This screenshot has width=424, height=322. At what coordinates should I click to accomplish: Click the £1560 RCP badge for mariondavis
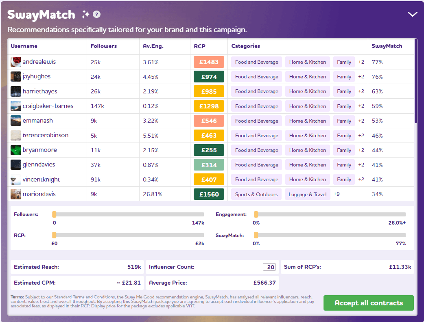209,194
